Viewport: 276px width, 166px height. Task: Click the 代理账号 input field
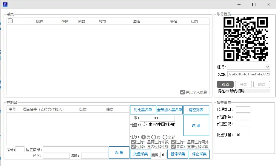[243, 117]
